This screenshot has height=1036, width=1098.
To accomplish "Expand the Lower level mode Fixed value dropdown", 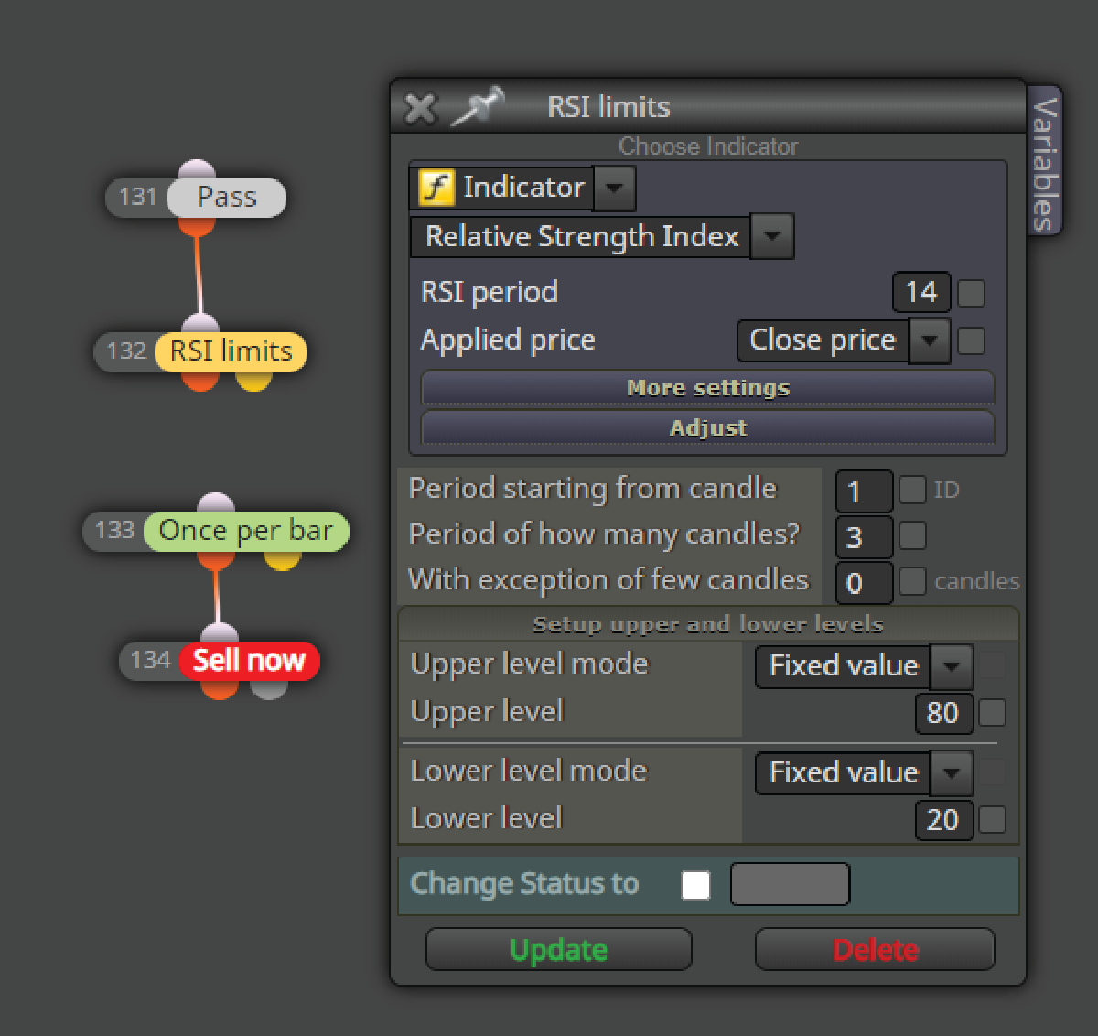I will 952,773.
